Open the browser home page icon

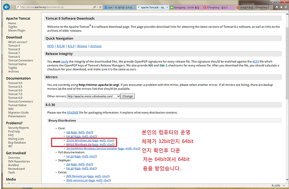[277, 7]
